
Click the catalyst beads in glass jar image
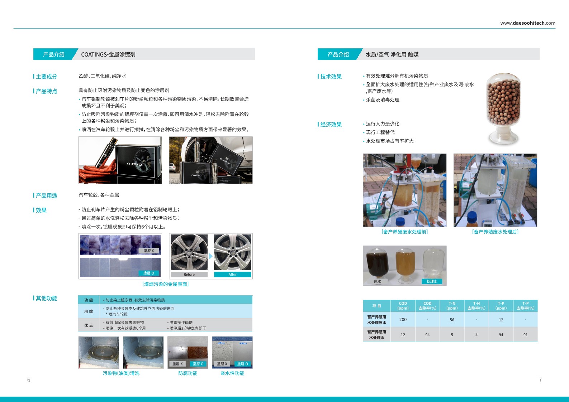tap(503, 109)
